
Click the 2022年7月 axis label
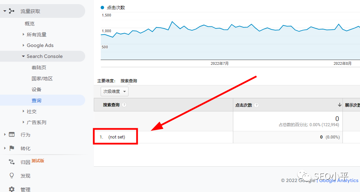pos(220,63)
